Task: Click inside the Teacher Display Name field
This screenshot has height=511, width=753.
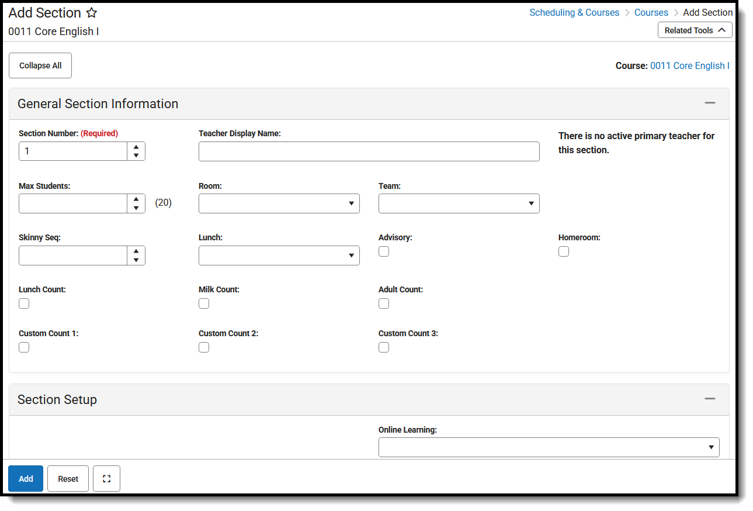Action: coord(369,151)
